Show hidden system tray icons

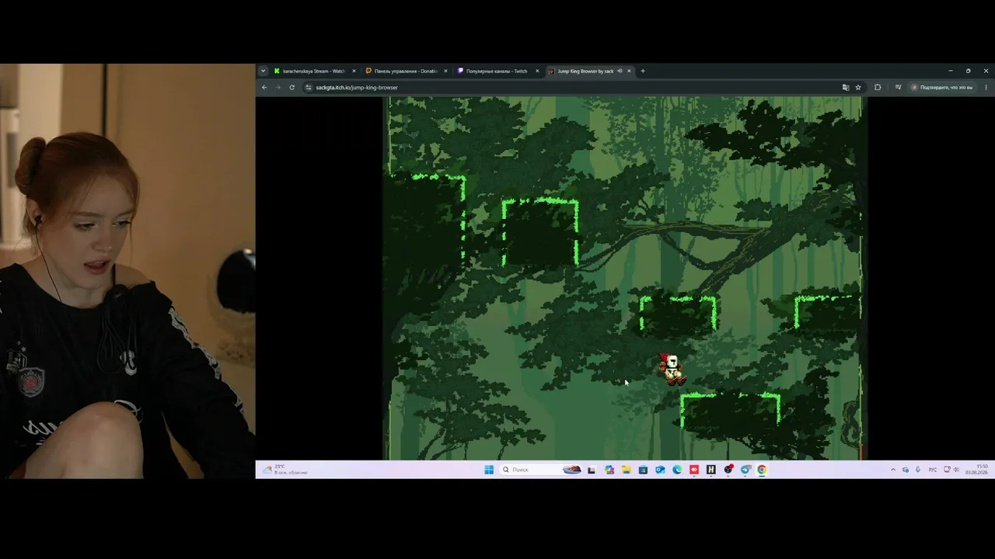tap(893, 470)
